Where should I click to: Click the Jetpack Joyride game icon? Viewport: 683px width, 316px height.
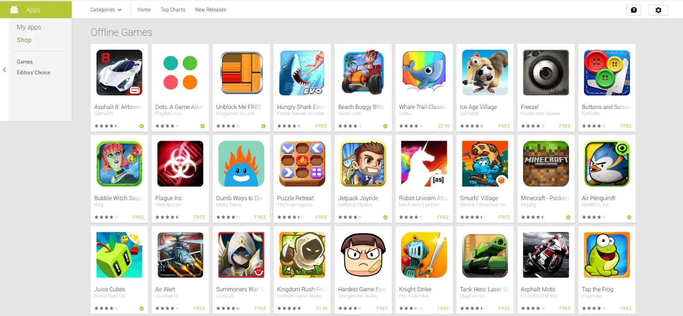pos(363,164)
